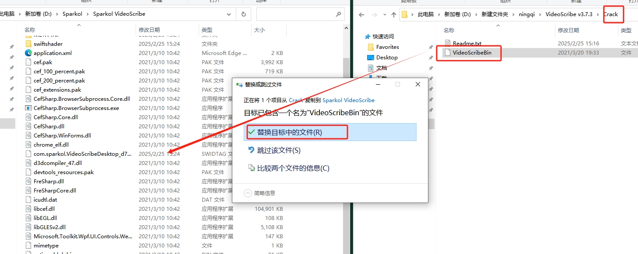This screenshot has width=638, height=254.
Task: Navigate to Sparkol in left window's breadcrumb
Action: tap(72, 14)
